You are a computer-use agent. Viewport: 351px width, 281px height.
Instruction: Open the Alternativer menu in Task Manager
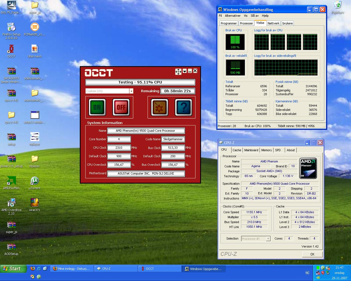pos(233,16)
